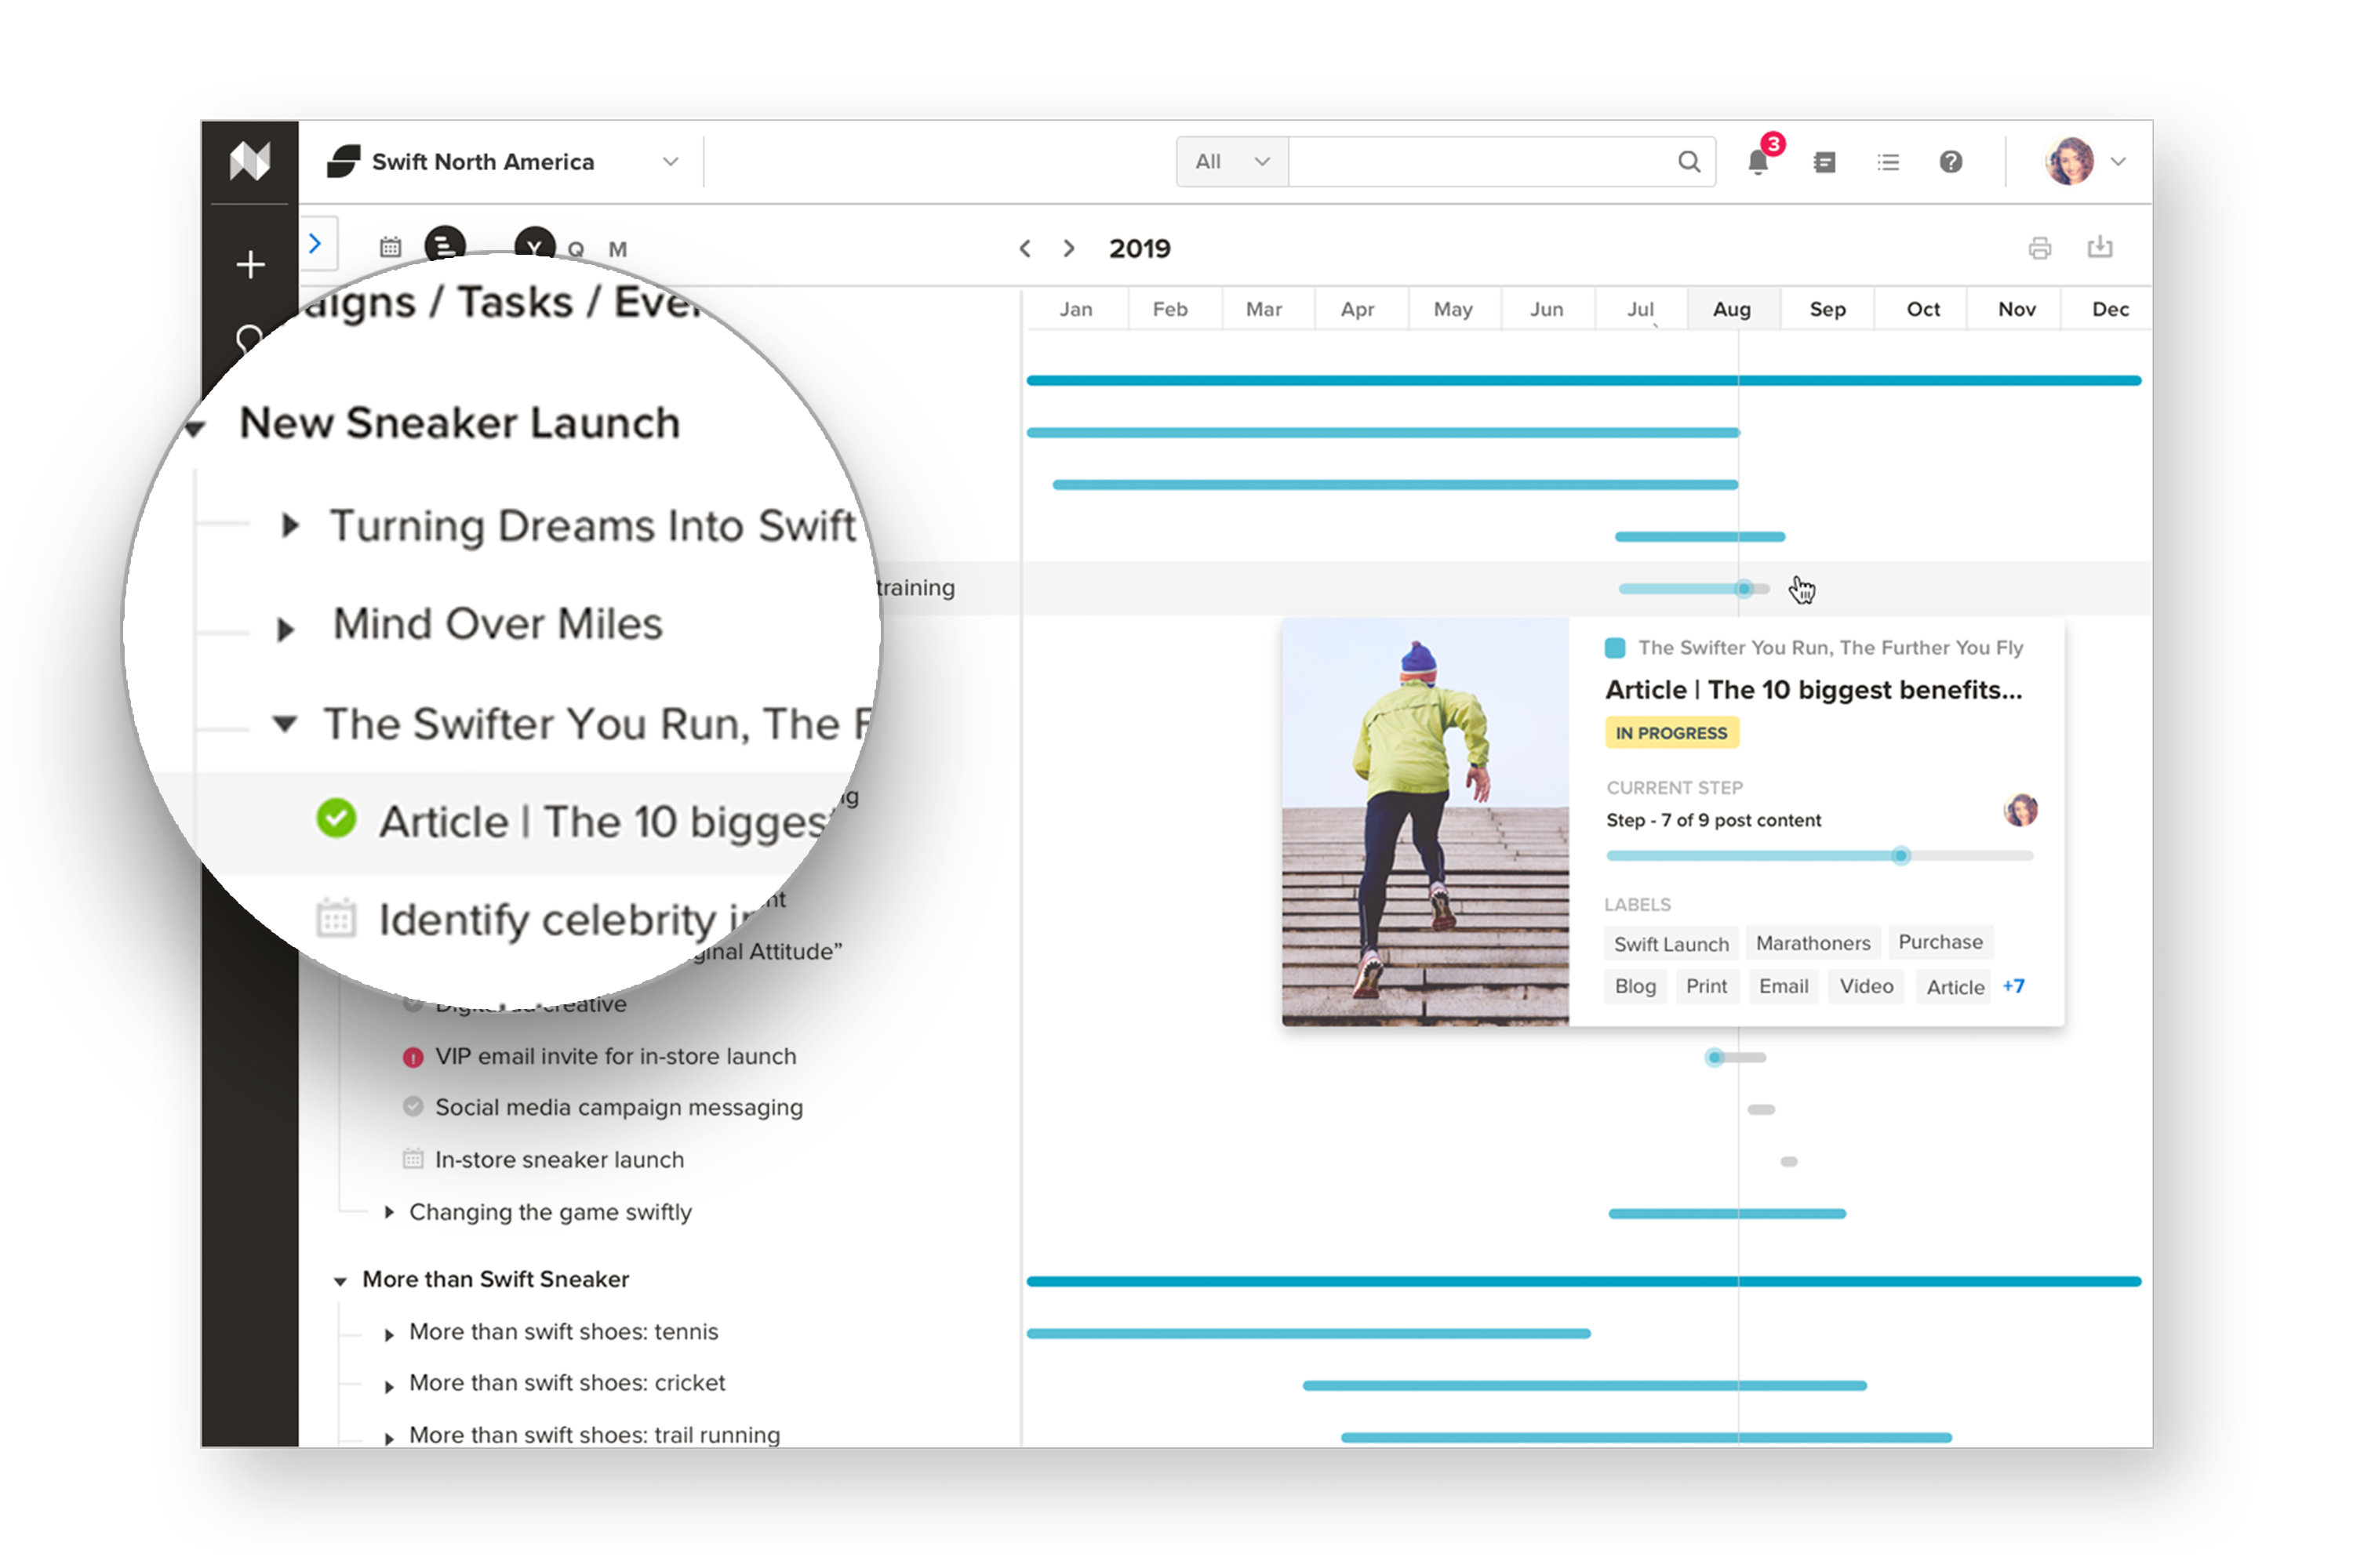2353x1568 pixels.
Task: Toggle check on Social media campaign messaging
Action: [413, 1107]
